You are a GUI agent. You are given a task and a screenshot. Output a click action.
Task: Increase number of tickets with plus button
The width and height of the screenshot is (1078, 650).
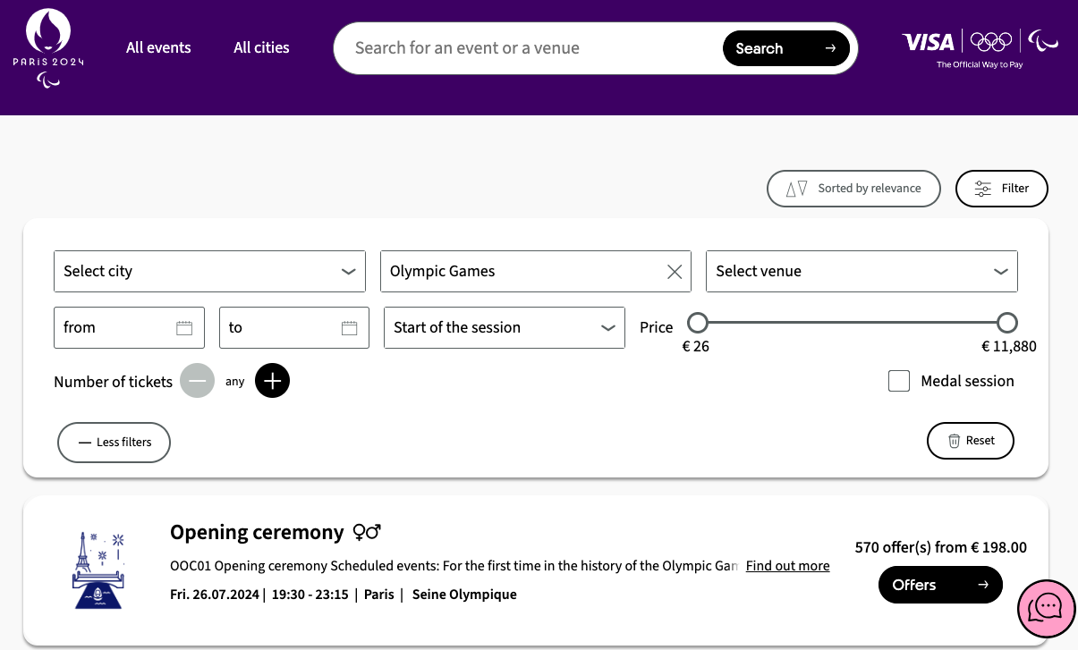(x=272, y=381)
